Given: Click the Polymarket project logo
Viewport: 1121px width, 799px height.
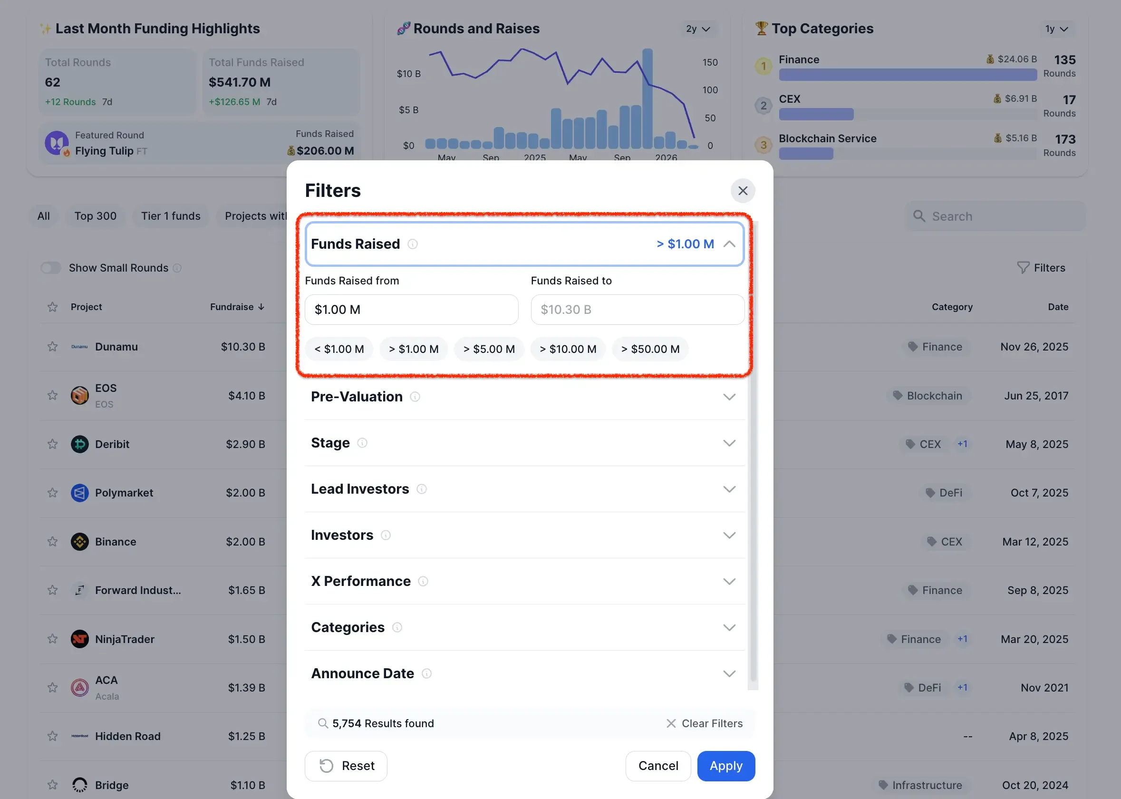Looking at the screenshot, I should 80,493.
